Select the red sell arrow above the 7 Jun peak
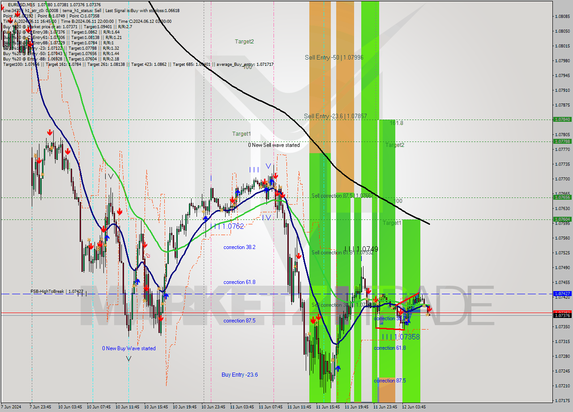Image resolution: width=573 pixels, height=412 pixels. (x=49, y=133)
